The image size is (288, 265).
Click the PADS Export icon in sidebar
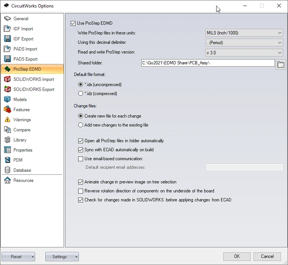7,59
